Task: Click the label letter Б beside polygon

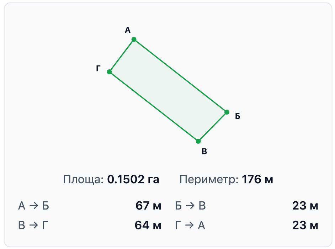Action: click(238, 116)
